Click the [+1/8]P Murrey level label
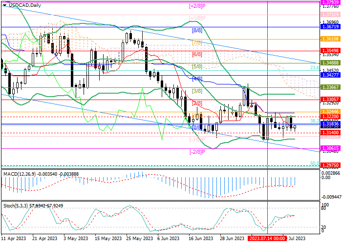342x244 pixels. click(x=197, y=18)
